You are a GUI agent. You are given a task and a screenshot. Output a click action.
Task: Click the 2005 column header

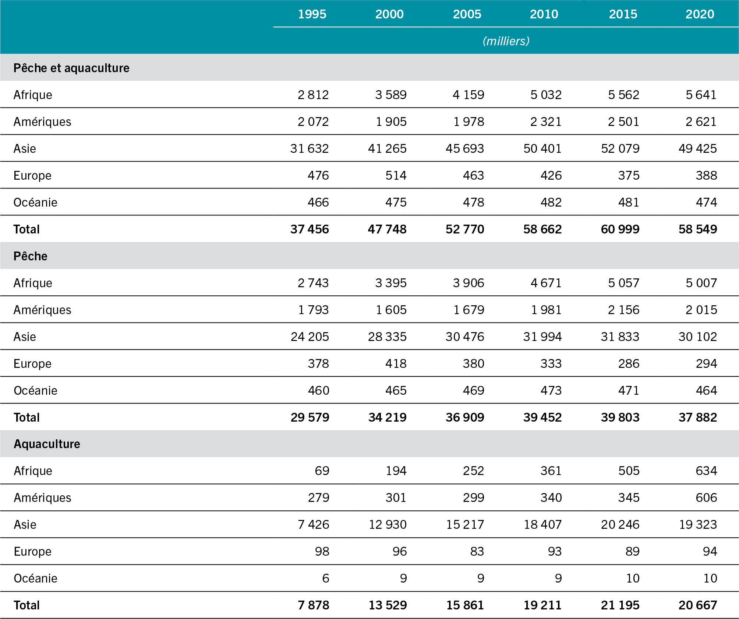click(x=467, y=14)
